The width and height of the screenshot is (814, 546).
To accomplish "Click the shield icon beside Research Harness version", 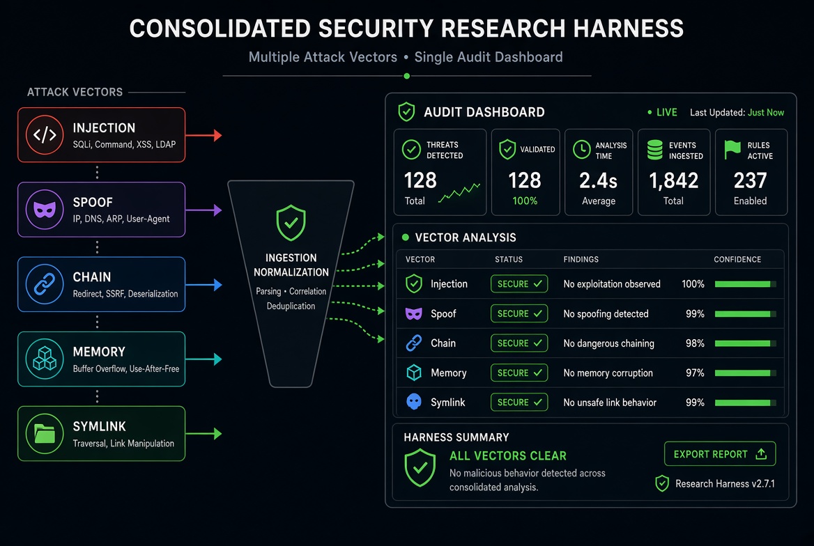I will [662, 484].
